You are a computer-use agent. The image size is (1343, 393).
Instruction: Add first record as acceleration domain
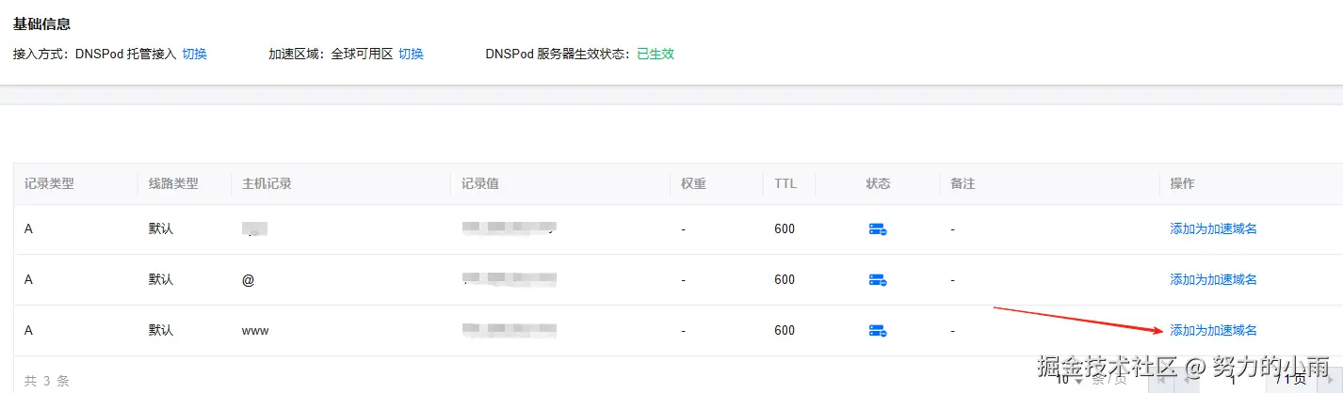coord(1213,228)
